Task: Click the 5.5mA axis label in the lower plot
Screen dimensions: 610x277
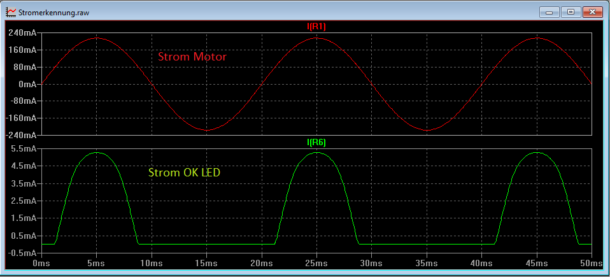Action: [24, 149]
